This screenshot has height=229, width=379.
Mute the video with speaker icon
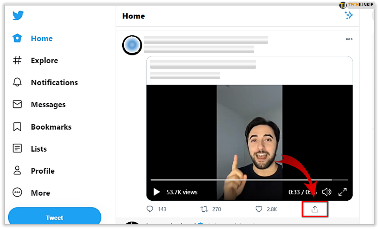(327, 192)
